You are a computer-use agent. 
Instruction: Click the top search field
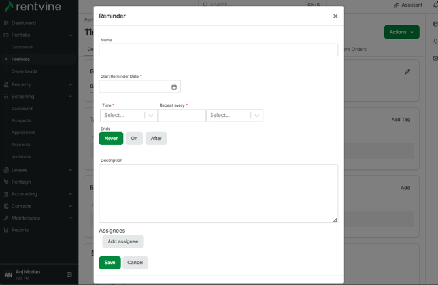click(x=262, y=4)
